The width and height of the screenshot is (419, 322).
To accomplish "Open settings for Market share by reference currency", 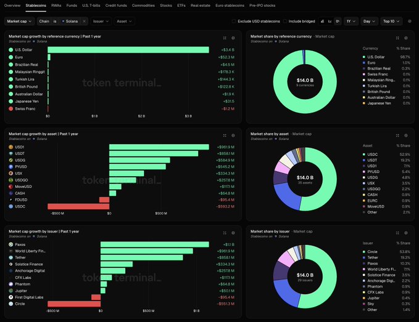I will tap(406, 38).
